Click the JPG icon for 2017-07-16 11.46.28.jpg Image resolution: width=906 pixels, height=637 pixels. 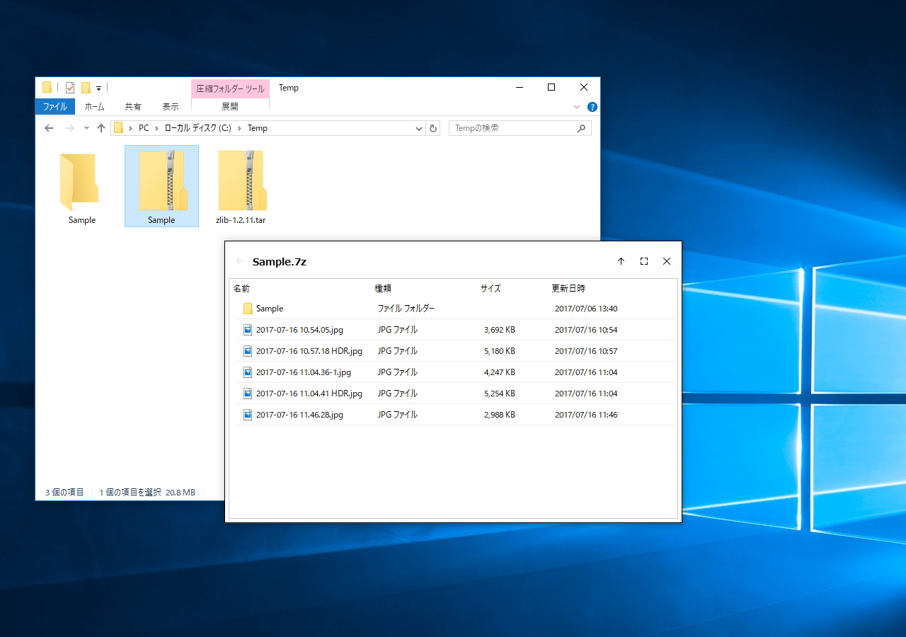point(248,415)
